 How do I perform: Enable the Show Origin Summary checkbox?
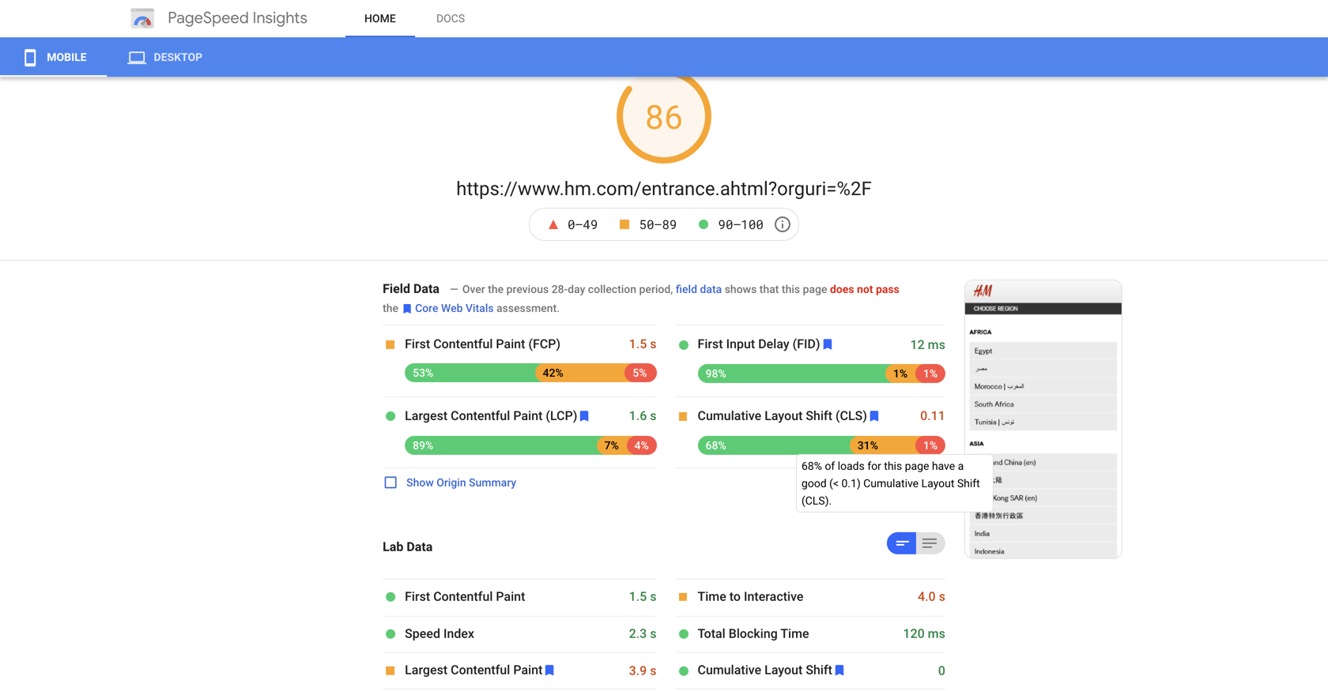[390, 483]
